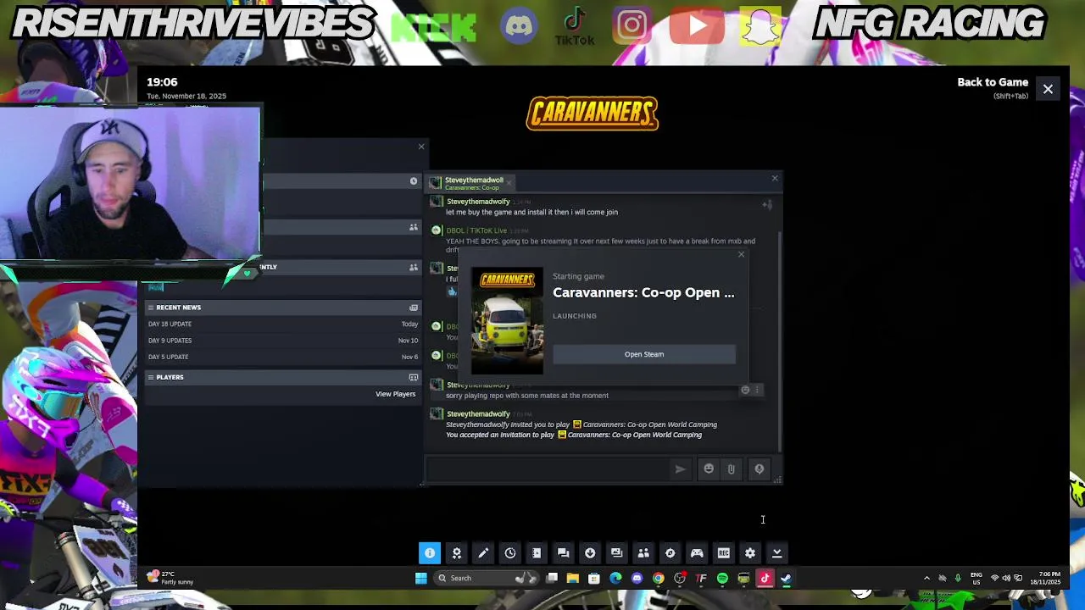1085x610 pixels.
Task: Collapse overlay toolbar with down-arrow icon
Action: [x=777, y=553]
